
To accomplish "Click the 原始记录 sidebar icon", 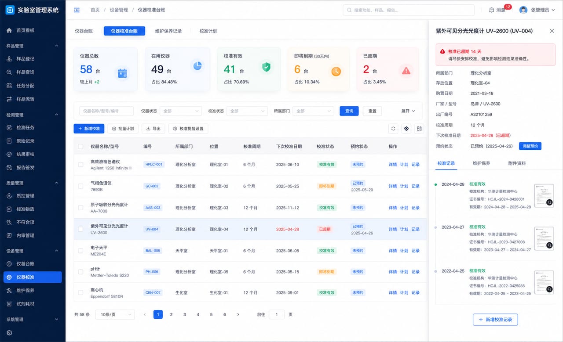I will pyautogui.click(x=9, y=141).
